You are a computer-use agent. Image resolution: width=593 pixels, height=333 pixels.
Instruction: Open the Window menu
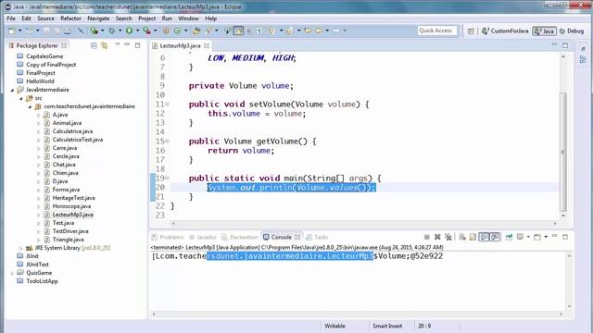tap(188, 18)
